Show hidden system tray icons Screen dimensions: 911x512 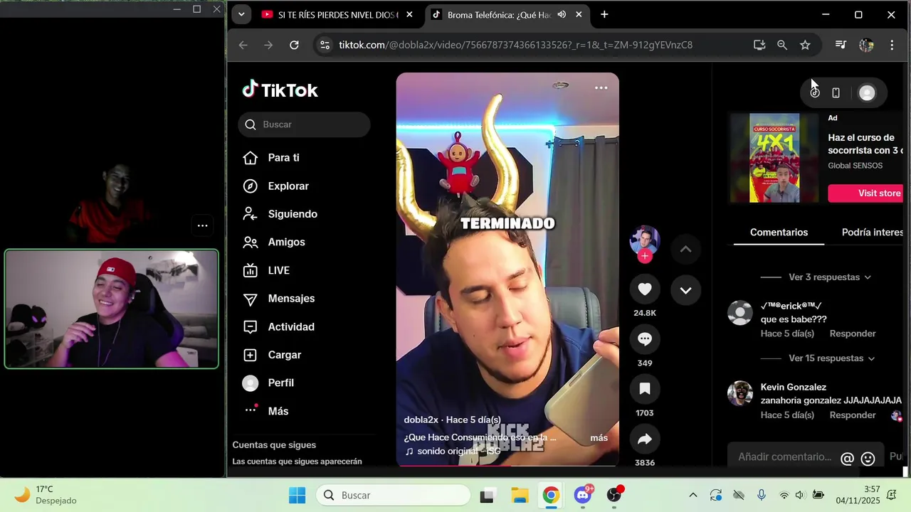coord(693,496)
